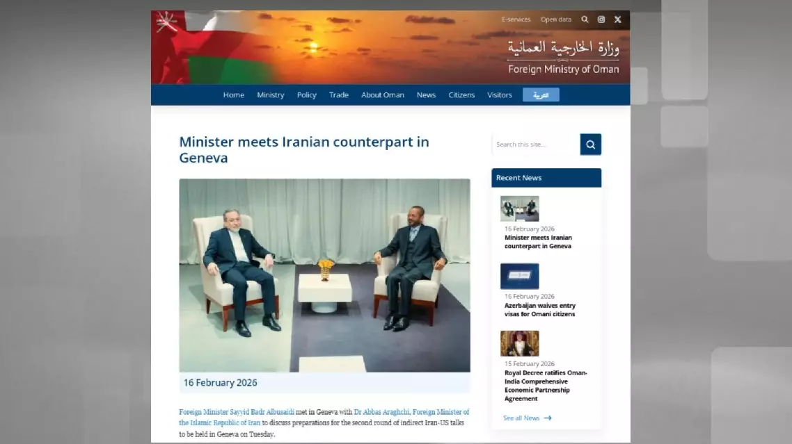The image size is (792, 444).
Task: Open the E-services link
Action: (x=516, y=19)
